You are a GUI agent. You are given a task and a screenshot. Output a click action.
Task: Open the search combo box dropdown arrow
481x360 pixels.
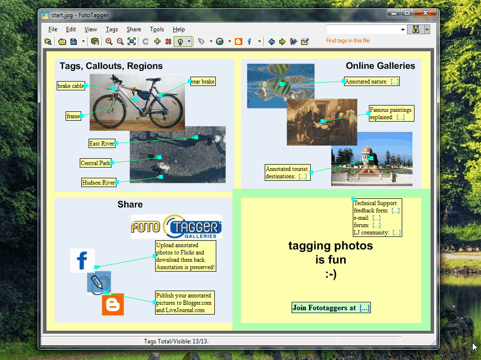point(403,30)
